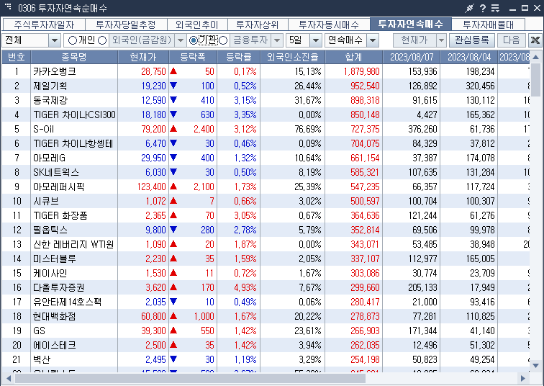
Task: Click the 2023/08/07 column header
Action: point(411,57)
